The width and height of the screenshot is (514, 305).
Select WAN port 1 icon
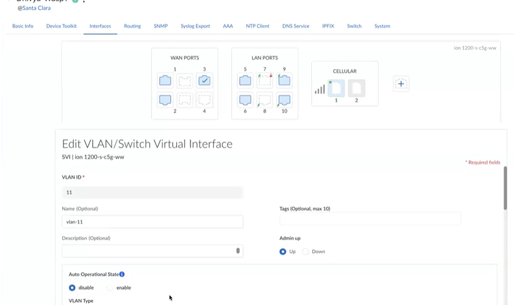tap(165, 81)
